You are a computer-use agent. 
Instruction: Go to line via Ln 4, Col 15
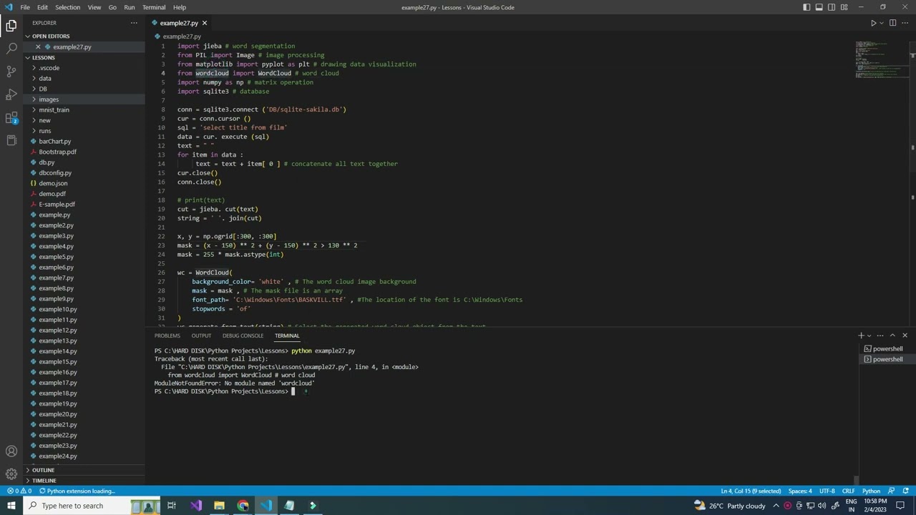click(x=751, y=491)
